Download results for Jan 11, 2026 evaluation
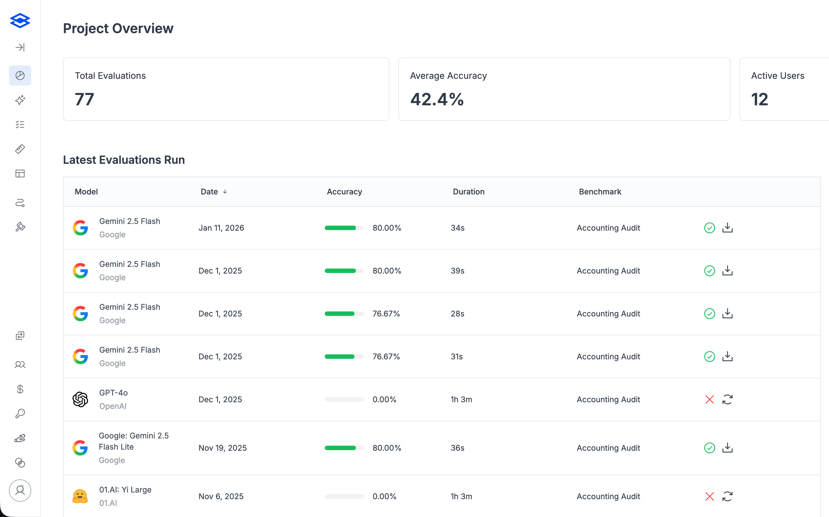829x517 pixels. pos(727,228)
